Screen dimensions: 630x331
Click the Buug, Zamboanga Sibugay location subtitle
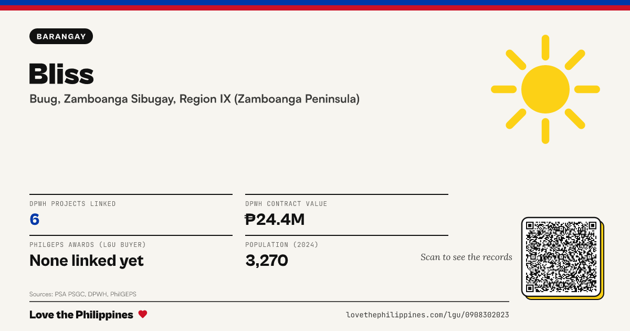tap(195, 99)
